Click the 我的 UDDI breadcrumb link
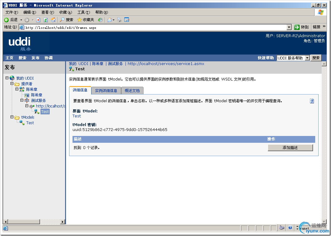 point(78,64)
